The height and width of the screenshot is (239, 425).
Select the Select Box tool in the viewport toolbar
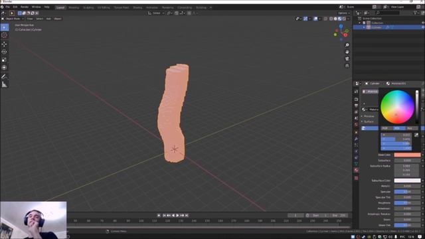(5, 27)
